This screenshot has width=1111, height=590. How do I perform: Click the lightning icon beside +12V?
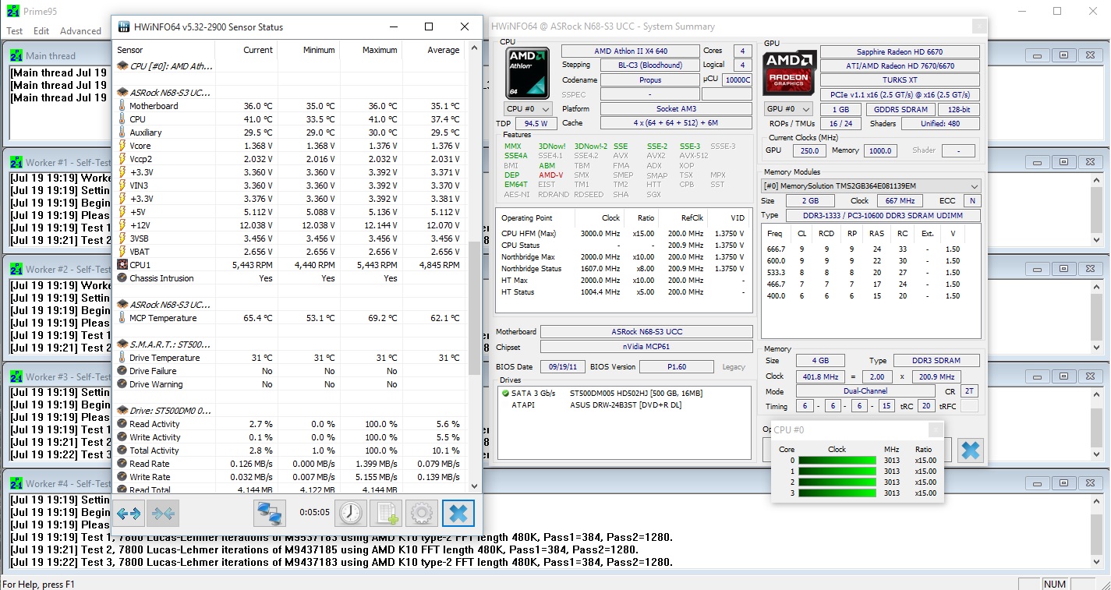pyautogui.click(x=122, y=225)
